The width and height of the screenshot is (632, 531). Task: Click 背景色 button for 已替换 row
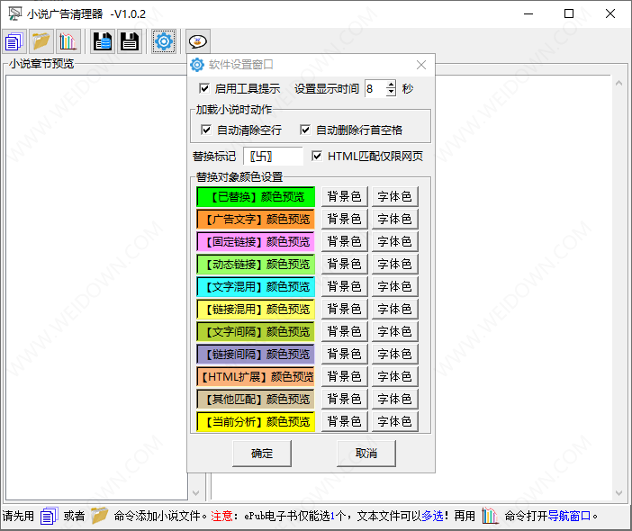[x=345, y=196]
